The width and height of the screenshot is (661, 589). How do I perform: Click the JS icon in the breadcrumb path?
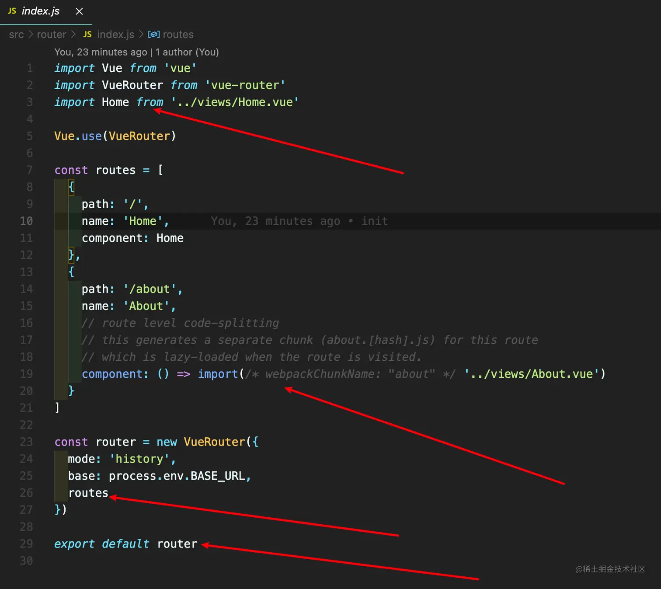(87, 35)
